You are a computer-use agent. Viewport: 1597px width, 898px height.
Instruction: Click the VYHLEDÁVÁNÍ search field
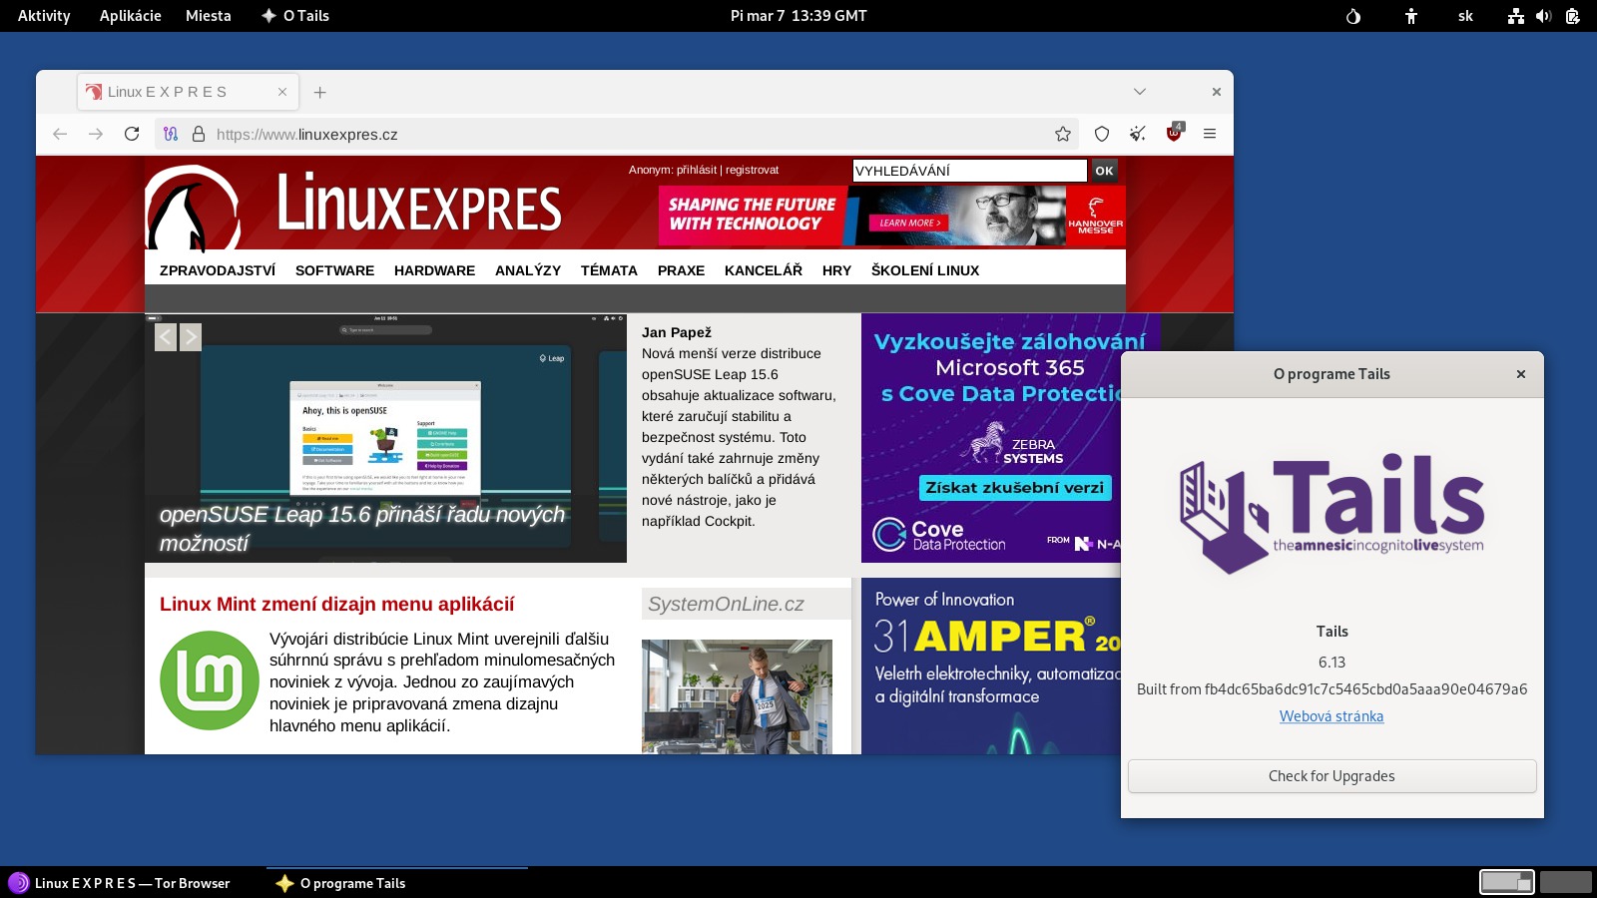969,171
